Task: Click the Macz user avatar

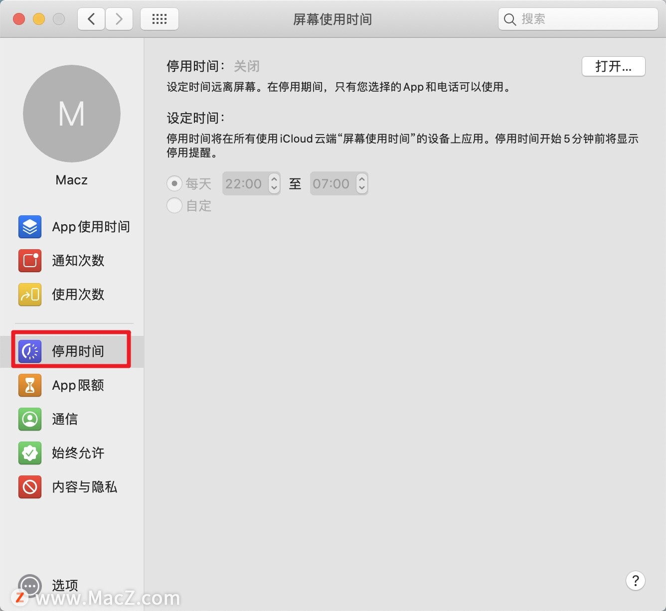Action: point(72,114)
